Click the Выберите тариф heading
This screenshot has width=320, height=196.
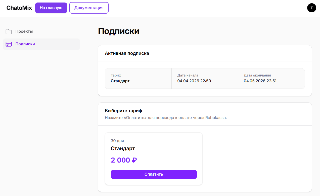click(x=124, y=110)
